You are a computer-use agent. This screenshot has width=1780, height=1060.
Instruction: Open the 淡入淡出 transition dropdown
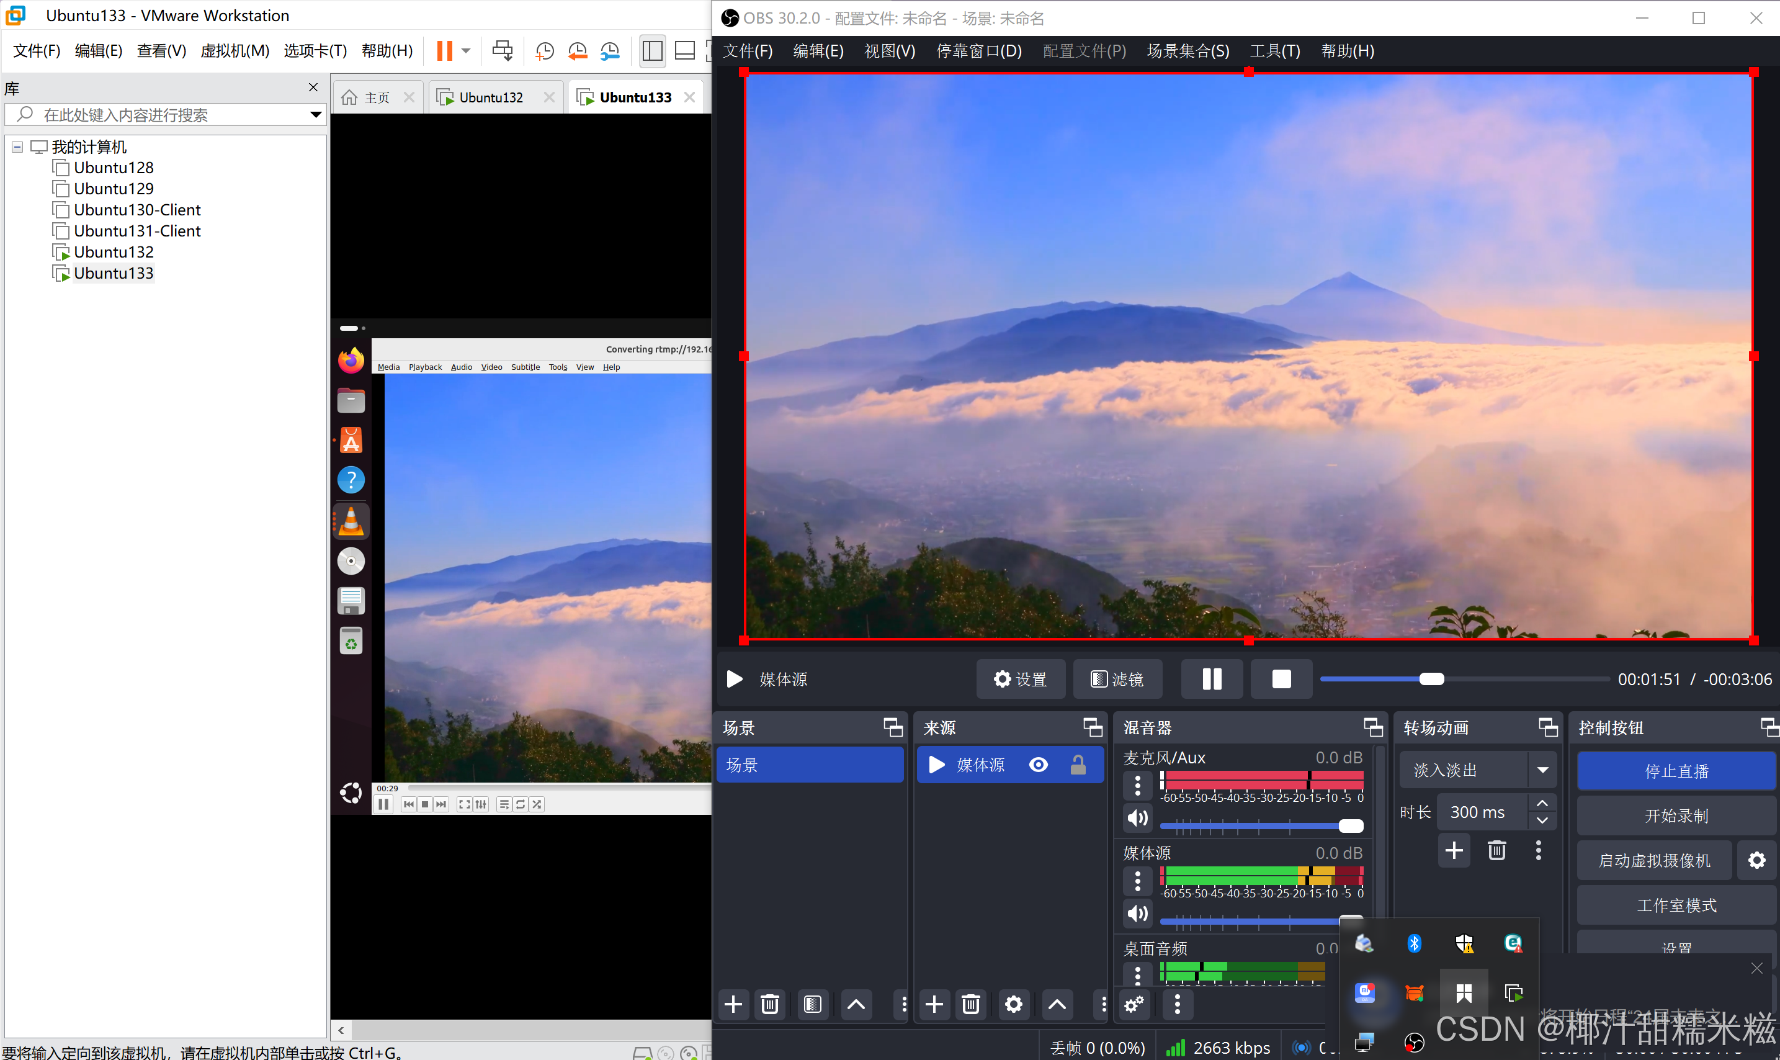pyautogui.click(x=1542, y=770)
